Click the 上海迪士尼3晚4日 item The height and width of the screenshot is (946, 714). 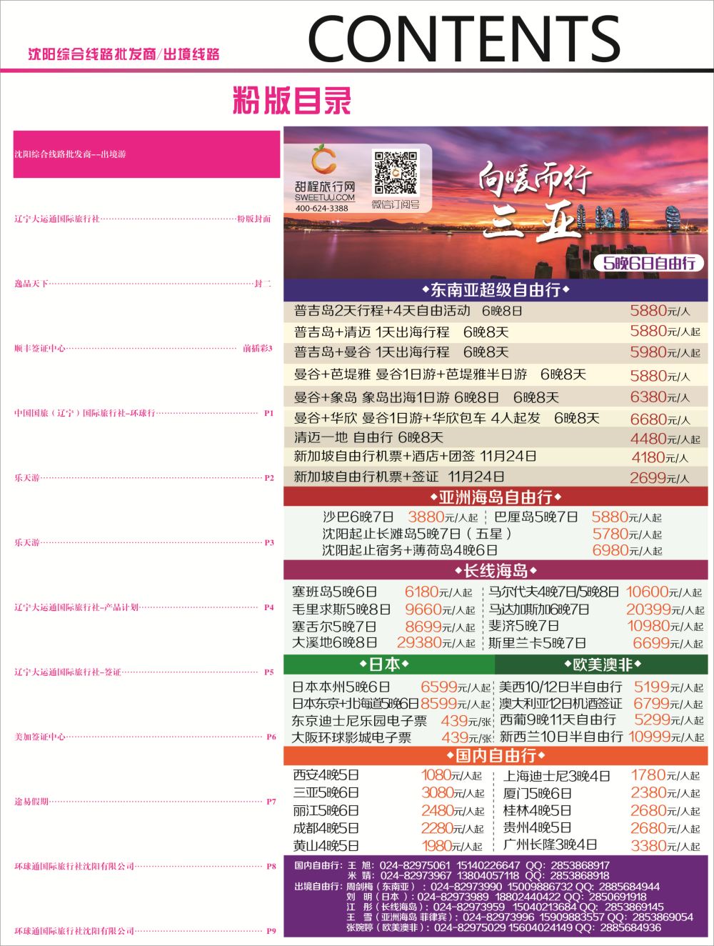pyautogui.click(x=602, y=775)
